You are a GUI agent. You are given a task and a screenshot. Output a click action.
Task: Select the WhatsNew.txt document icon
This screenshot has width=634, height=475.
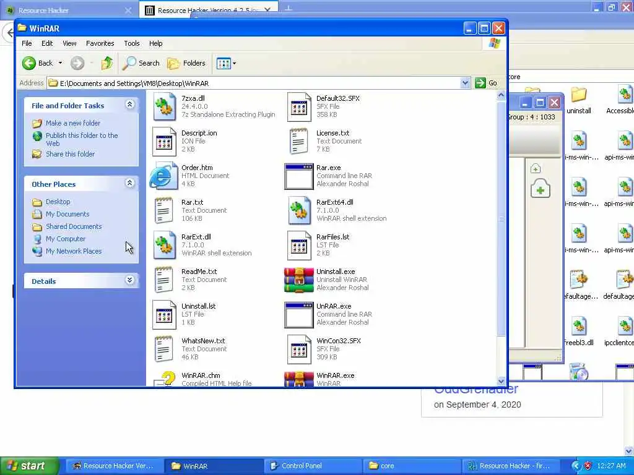pos(164,349)
